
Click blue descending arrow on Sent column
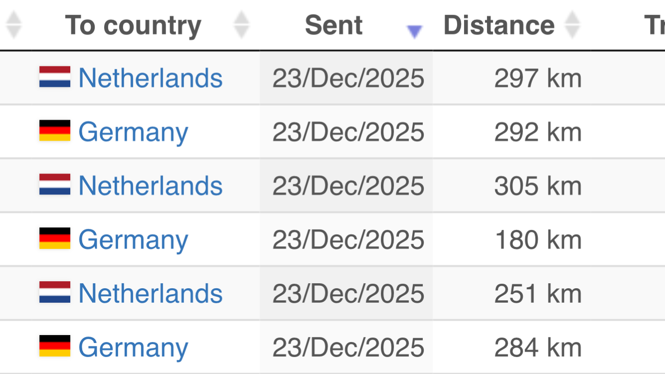tap(414, 32)
